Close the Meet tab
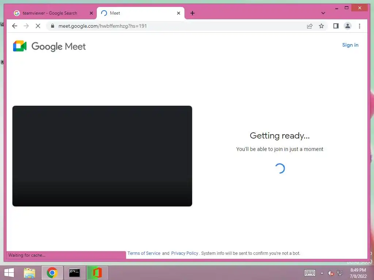The image size is (374, 280). pyautogui.click(x=178, y=13)
